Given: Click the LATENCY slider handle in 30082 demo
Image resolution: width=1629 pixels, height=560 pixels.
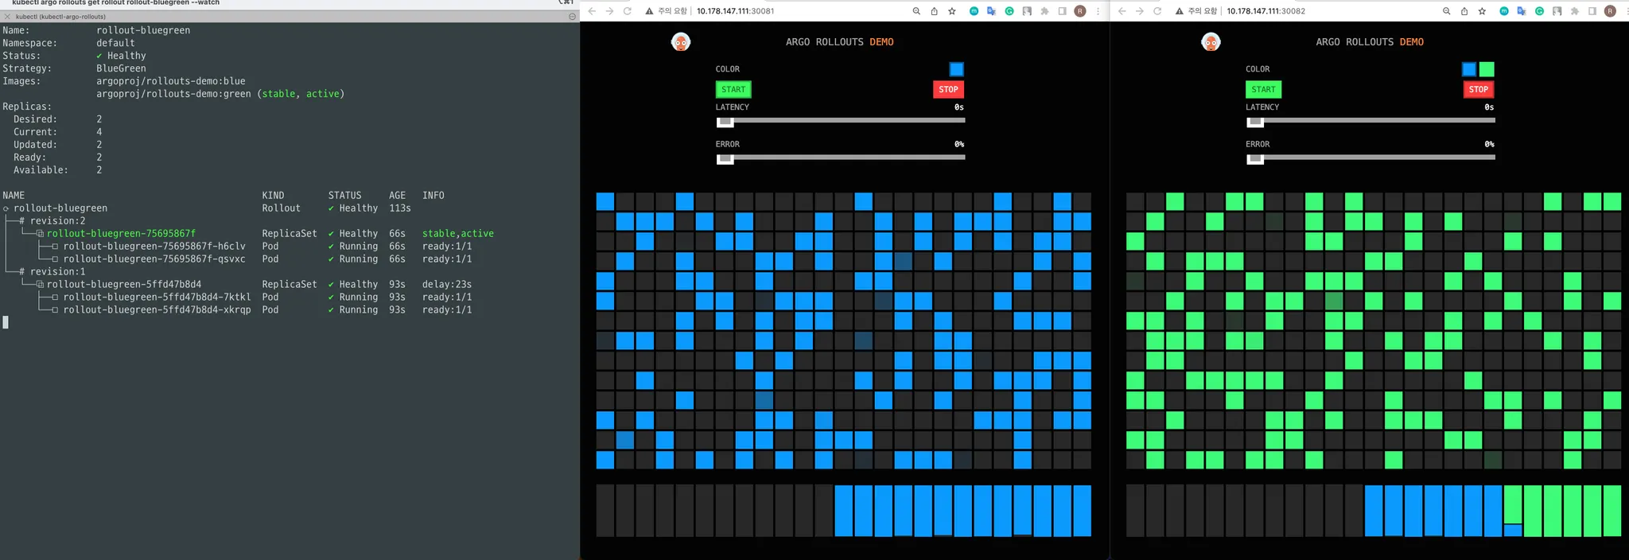Looking at the screenshot, I should [1255, 122].
